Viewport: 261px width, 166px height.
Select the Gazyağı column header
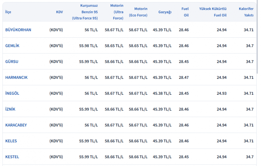(x=165, y=12)
